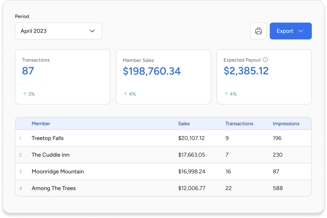Open Among The Trees member entry
The image size is (327, 218).
point(53,188)
